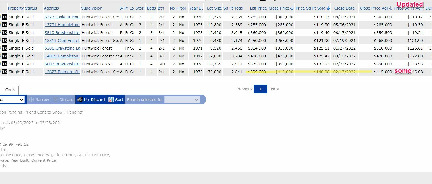Click the Close Date column header
Screen dimensions: 432x184
point(344,8)
